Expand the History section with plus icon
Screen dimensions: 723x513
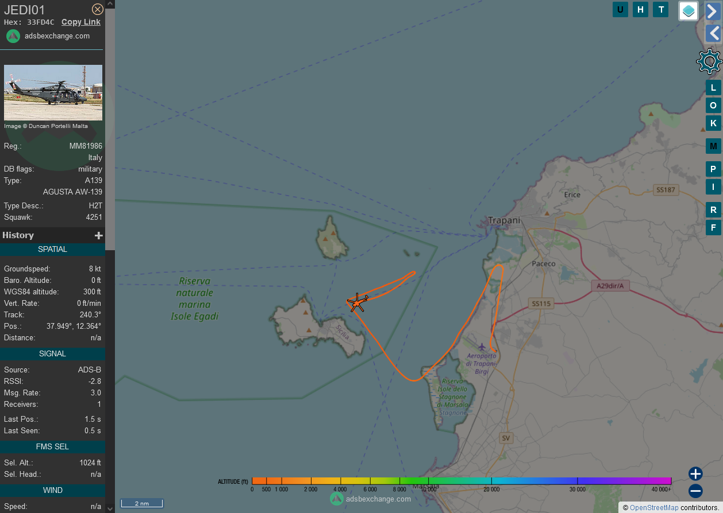tap(99, 235)
